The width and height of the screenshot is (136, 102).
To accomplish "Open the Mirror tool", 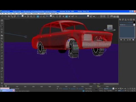I will tap(91, 16).
